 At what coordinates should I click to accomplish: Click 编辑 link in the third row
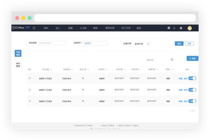(180, 101)
